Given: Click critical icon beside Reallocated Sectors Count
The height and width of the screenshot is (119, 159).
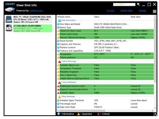Looking at the screenshot, I should (58, 86).
